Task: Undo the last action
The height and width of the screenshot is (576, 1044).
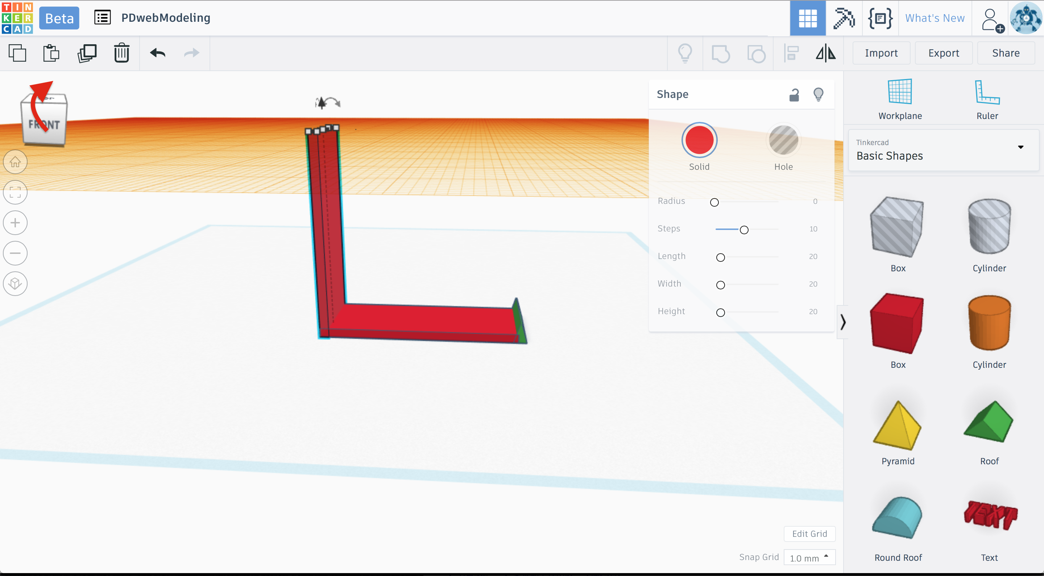Action: (158, 53)
